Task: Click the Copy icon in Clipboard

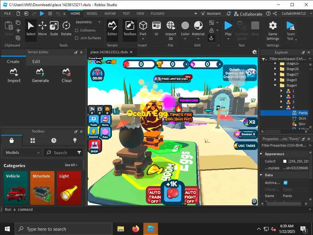Action: coord(18,23)
